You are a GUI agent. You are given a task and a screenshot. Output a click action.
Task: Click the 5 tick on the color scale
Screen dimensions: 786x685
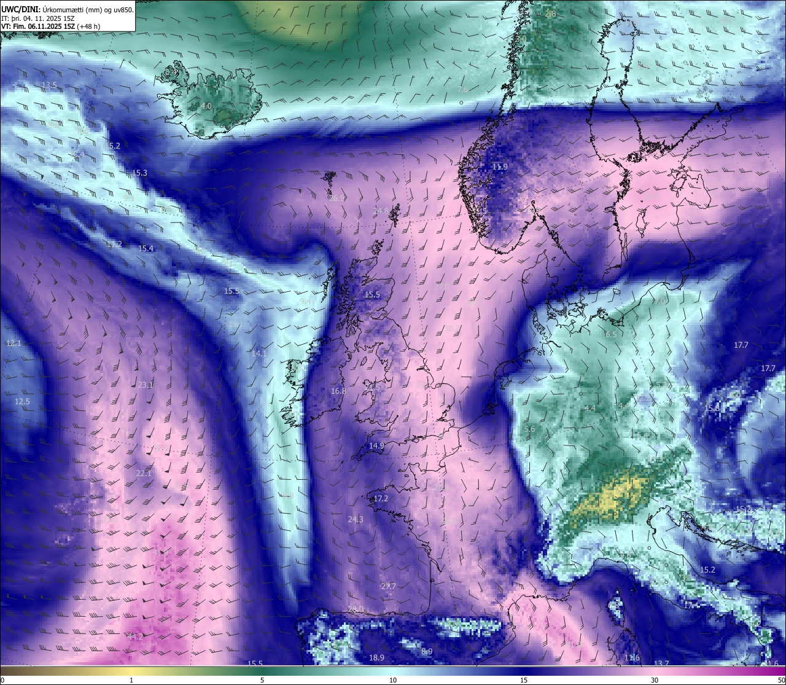click(x=262, y=680)
